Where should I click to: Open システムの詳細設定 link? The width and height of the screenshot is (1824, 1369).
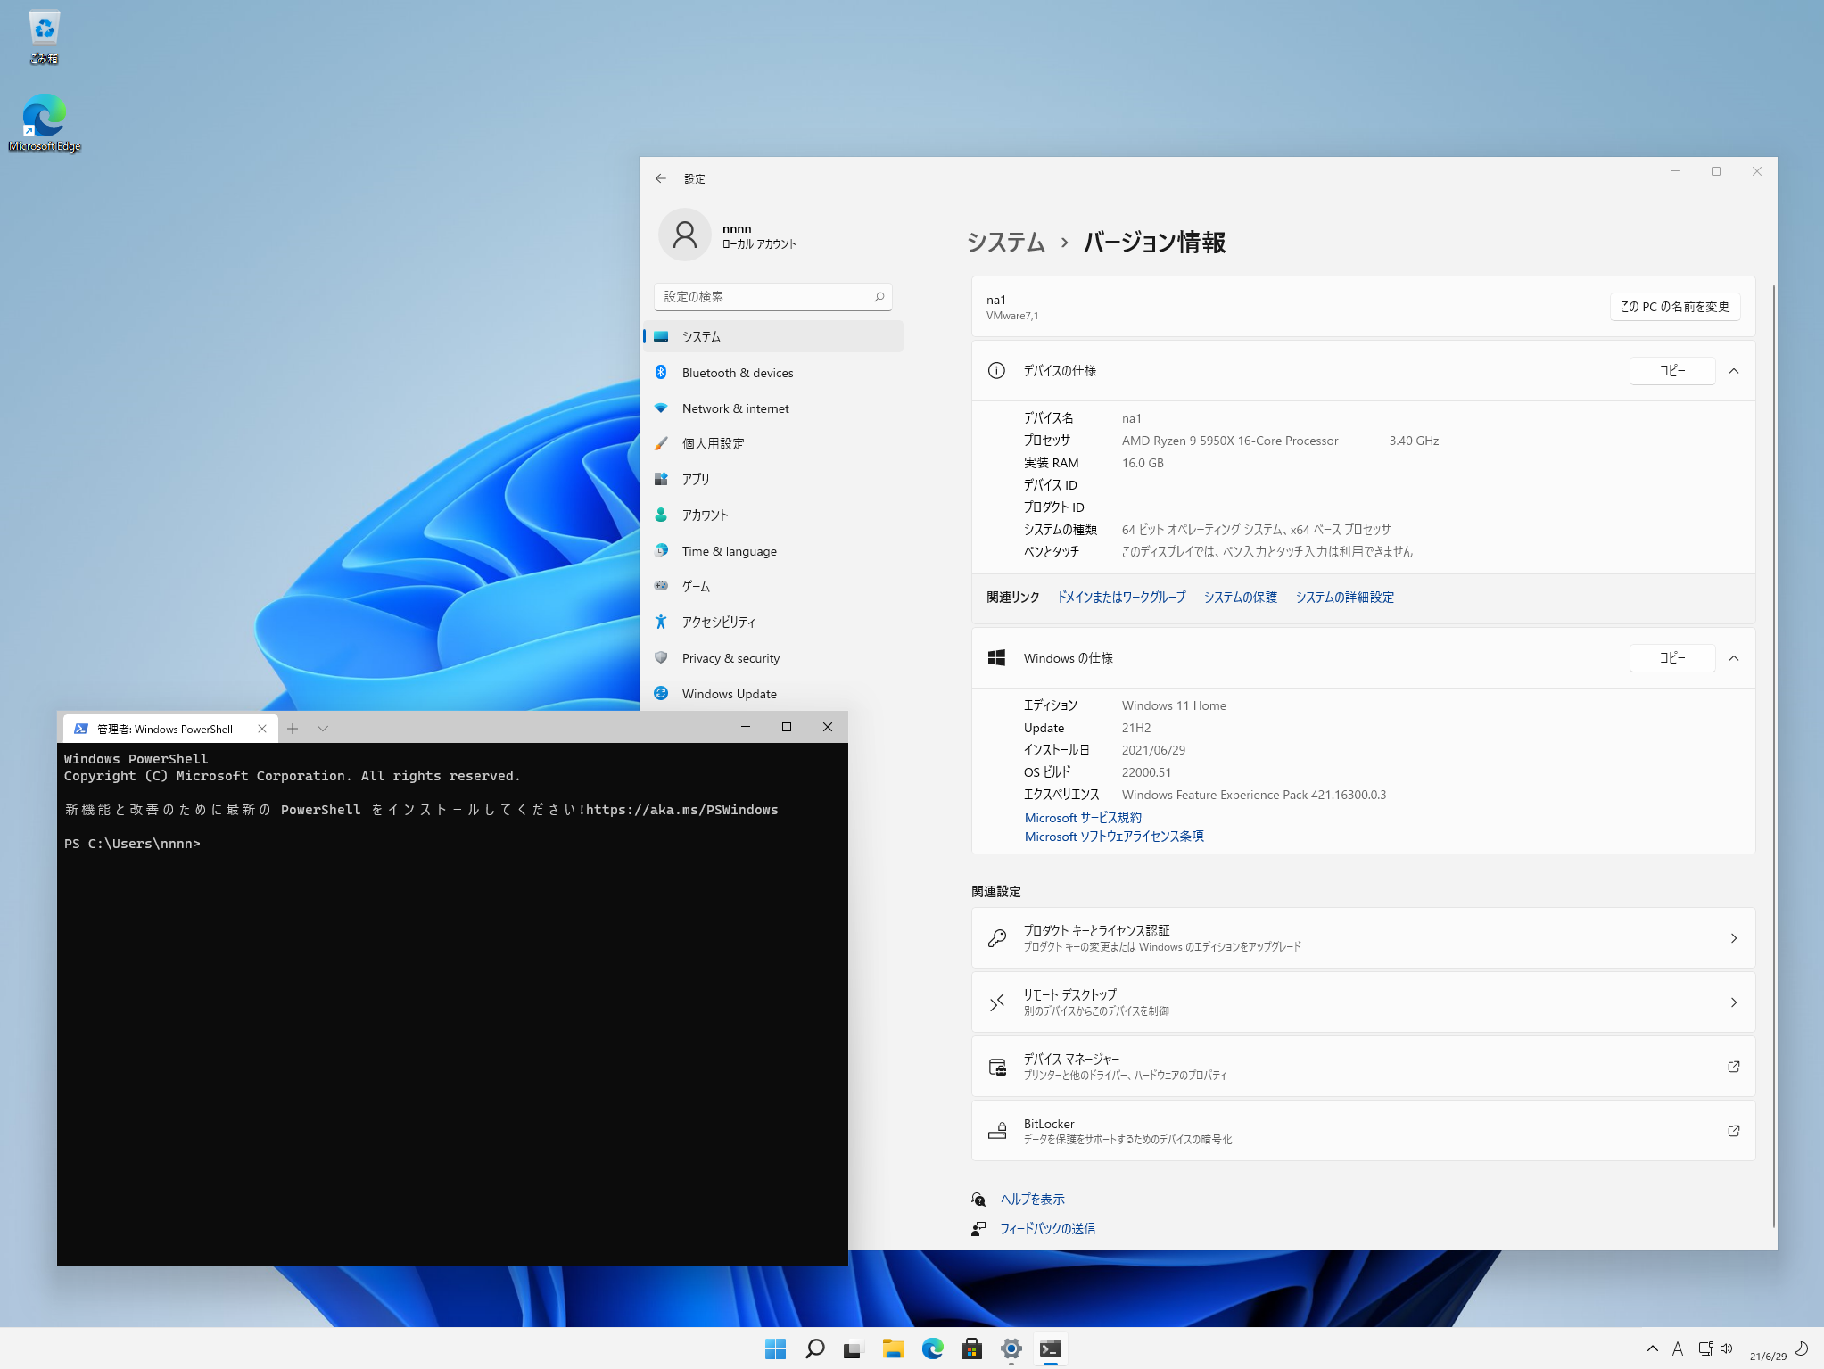[1345, 598]
